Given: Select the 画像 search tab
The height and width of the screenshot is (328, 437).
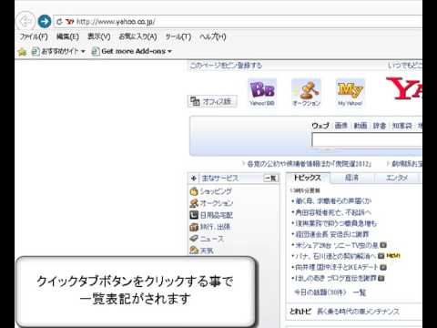Looking at the screenshot, I should tap(341, 126).
